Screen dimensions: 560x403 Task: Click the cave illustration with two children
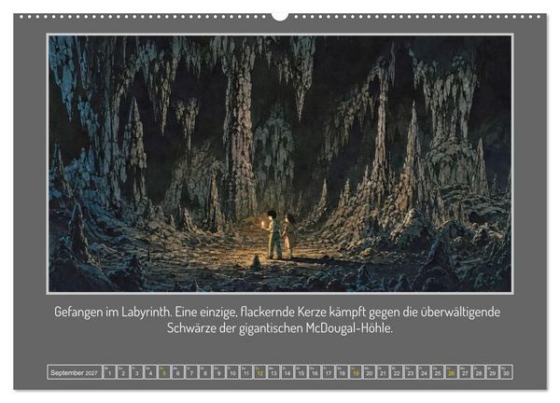(280, 164)
